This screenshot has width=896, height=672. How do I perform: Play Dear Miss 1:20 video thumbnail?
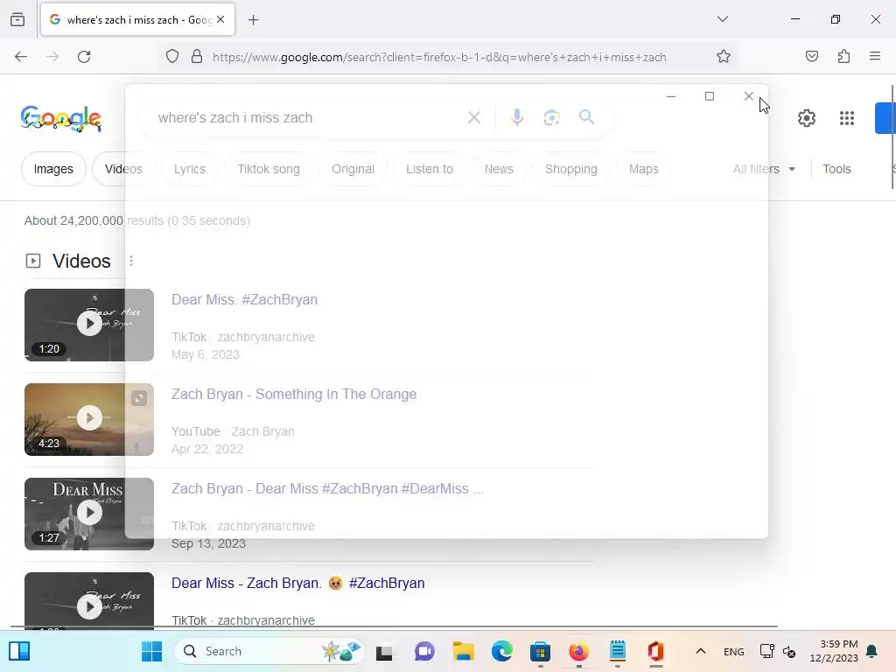pos(89,325)
